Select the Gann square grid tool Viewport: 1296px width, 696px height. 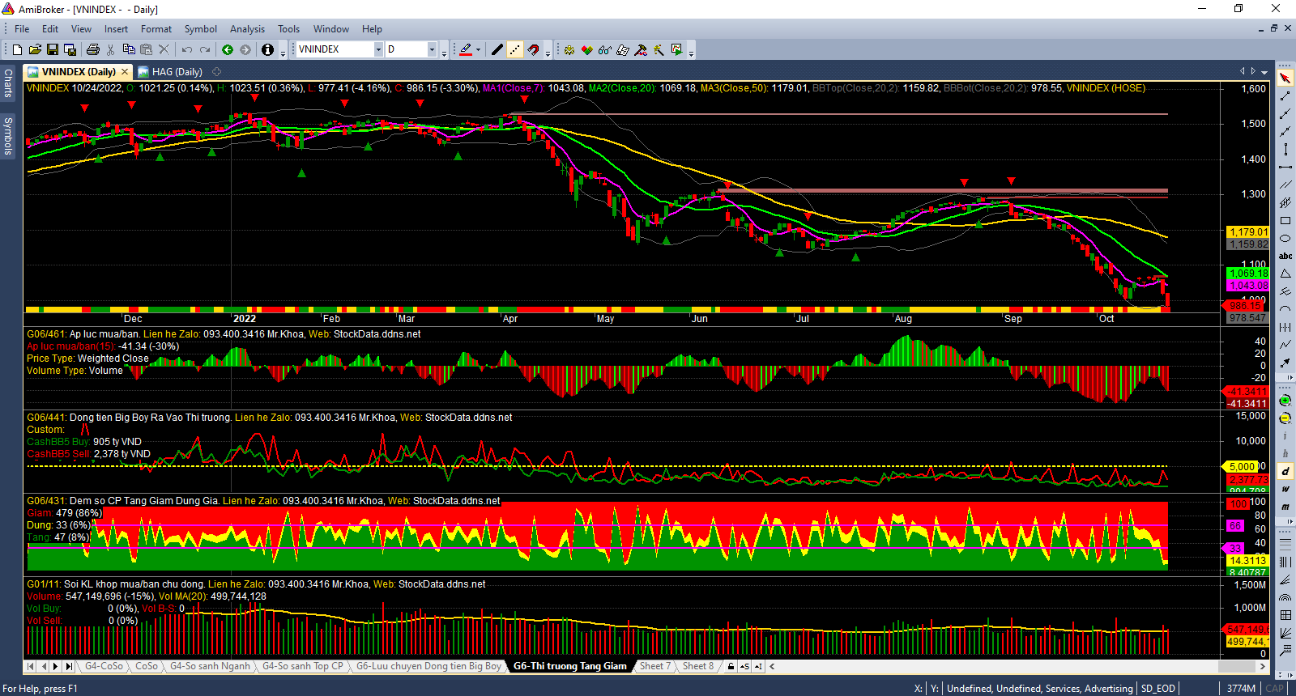point(1285,615)
